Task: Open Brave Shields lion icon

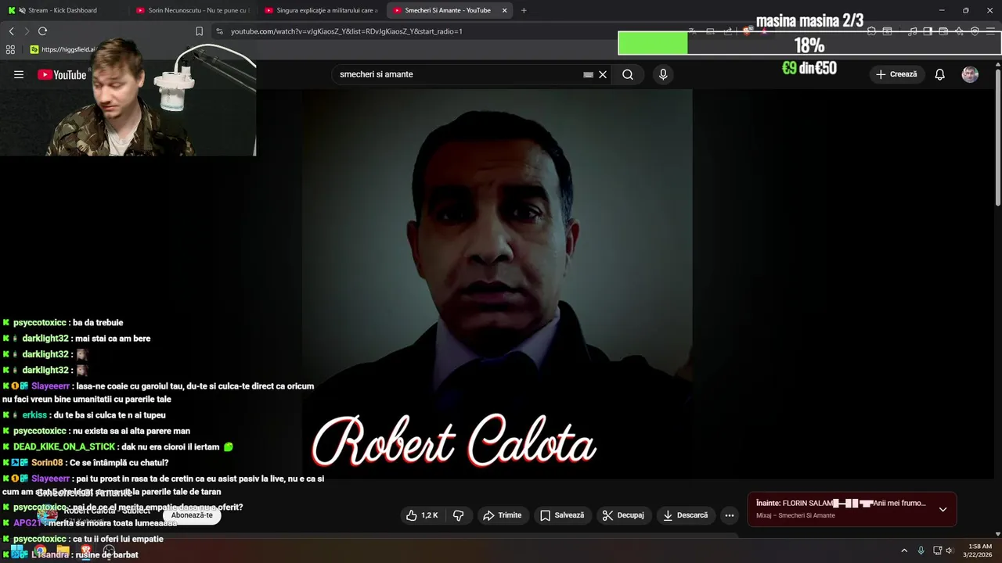Action: (x=748, y=31)
